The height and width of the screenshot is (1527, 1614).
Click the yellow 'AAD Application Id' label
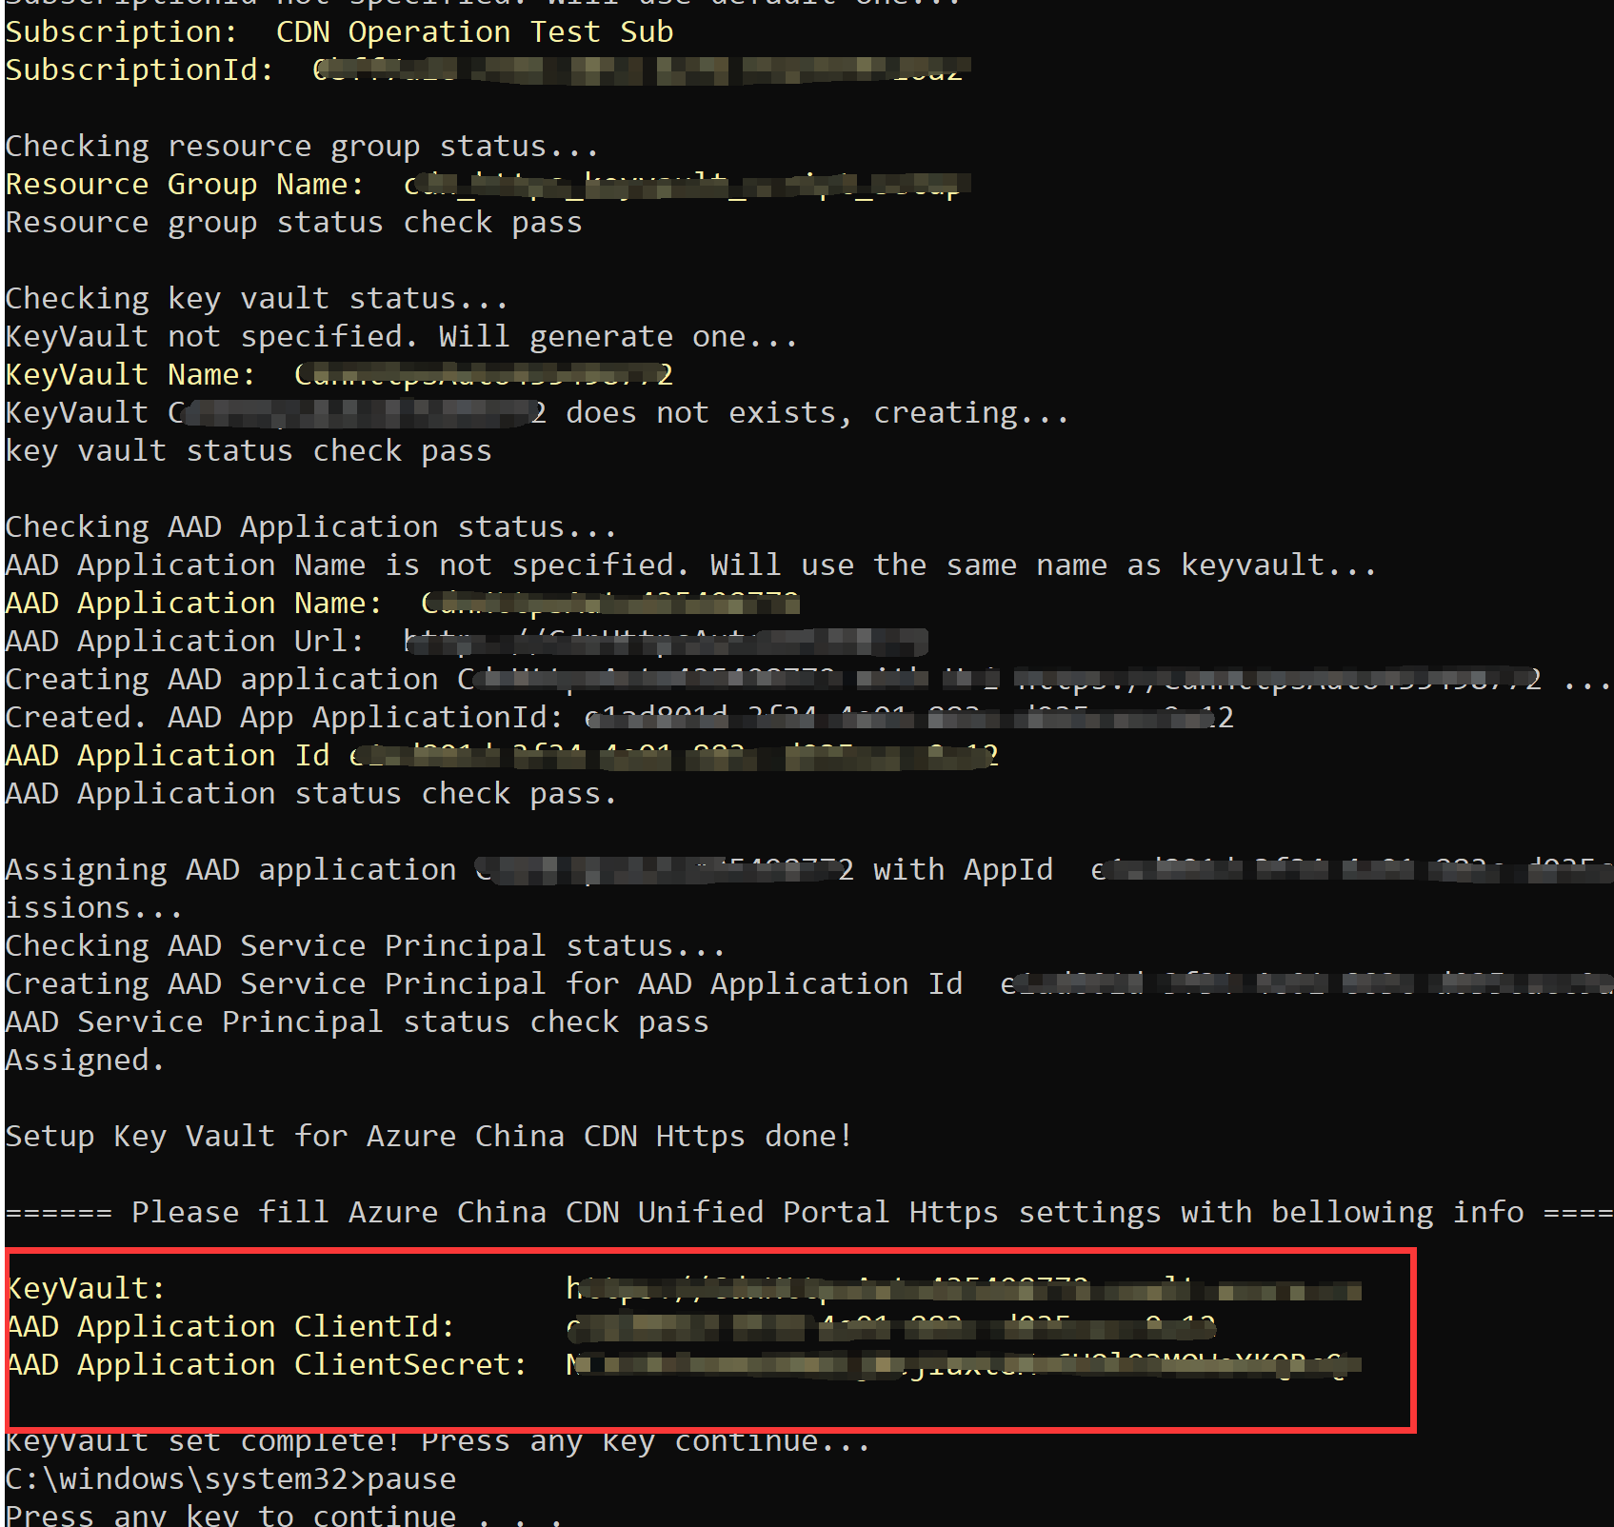coord(168,756)
